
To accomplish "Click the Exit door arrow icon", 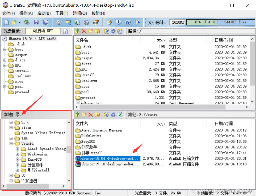I will coord(137,22).
